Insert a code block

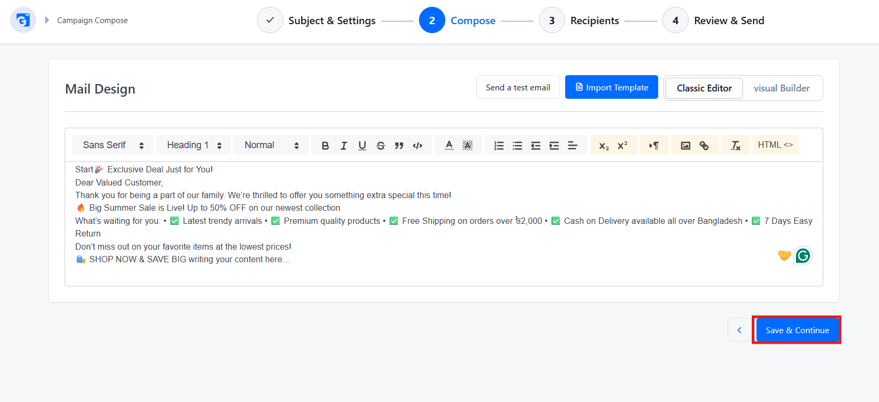tap(417, 146)
